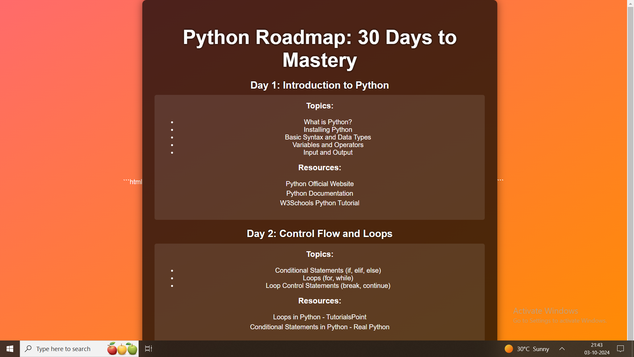Image resolution: width=634 pixels, height=357 pixels.
Task: Open Conditional Statements - Real Python link
Action: [x=319, y=327]
